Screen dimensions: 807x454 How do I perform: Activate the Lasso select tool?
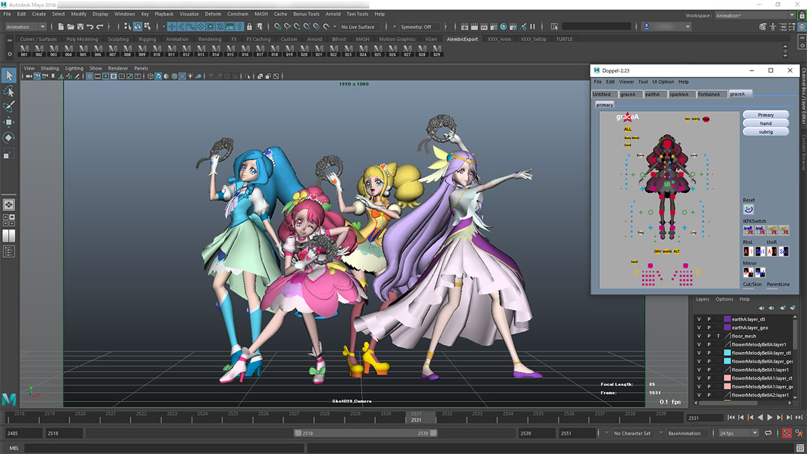tap(9, 91)
